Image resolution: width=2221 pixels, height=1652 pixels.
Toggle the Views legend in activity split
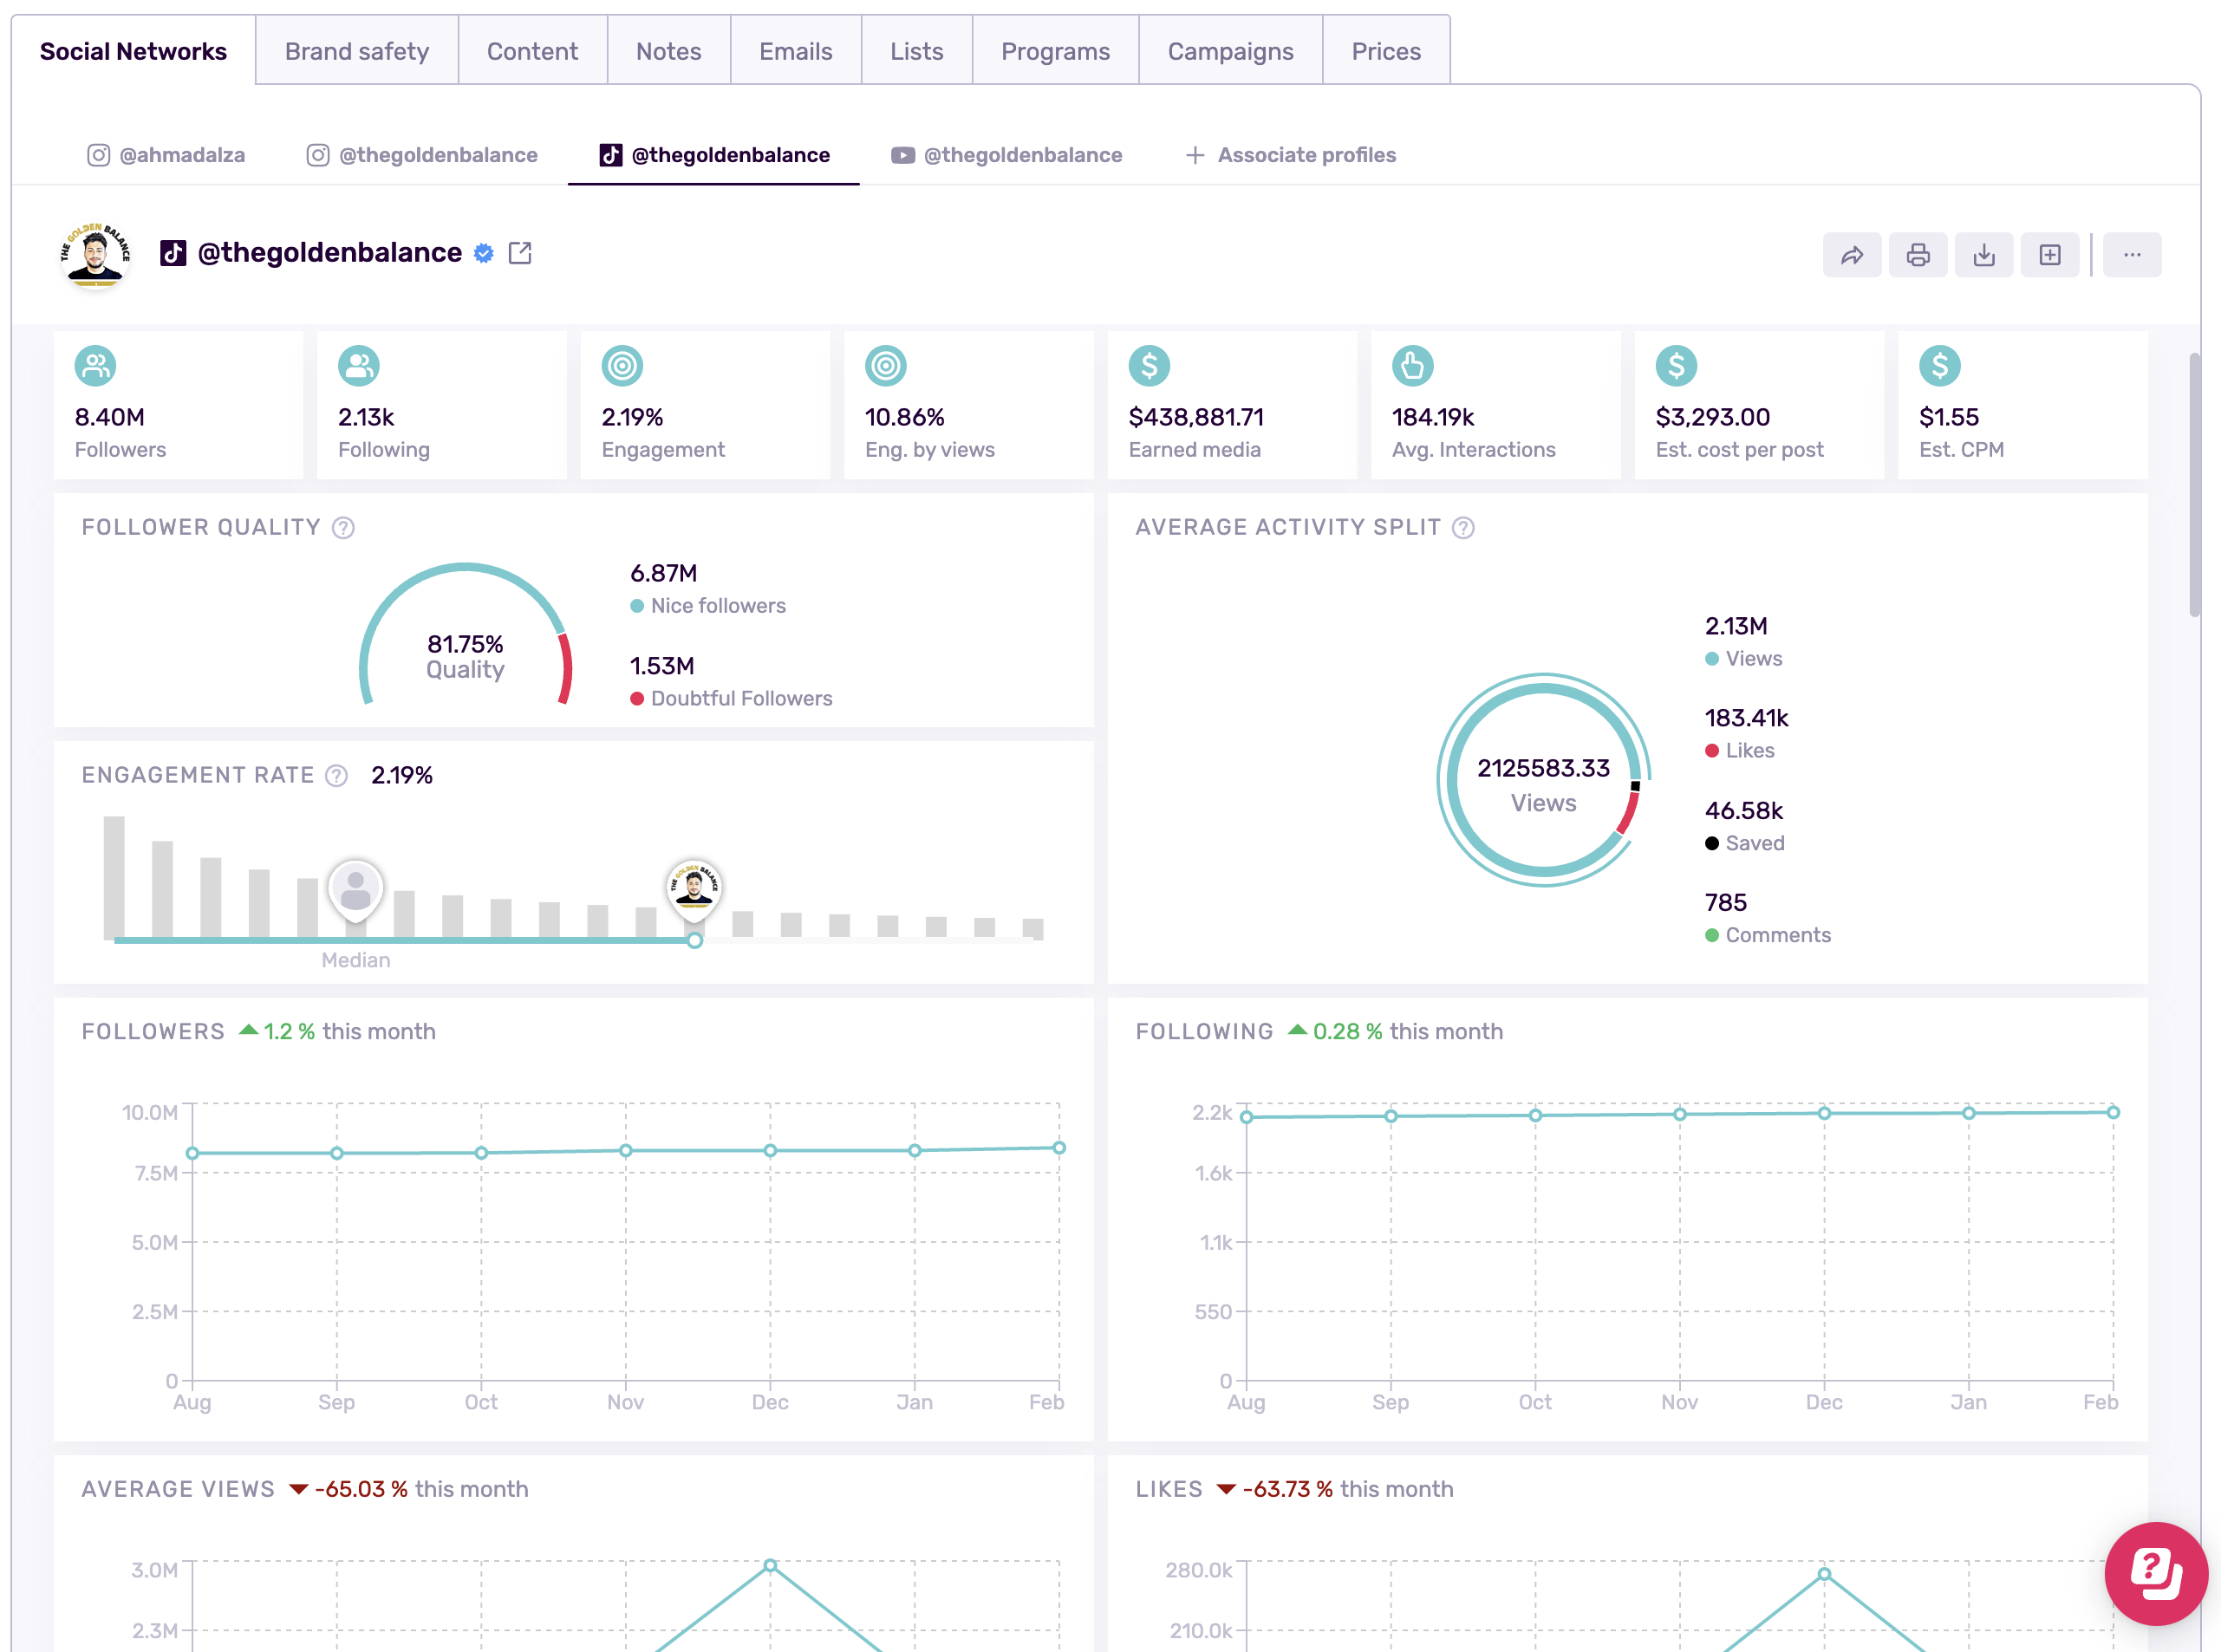[x=1755, y=658]
